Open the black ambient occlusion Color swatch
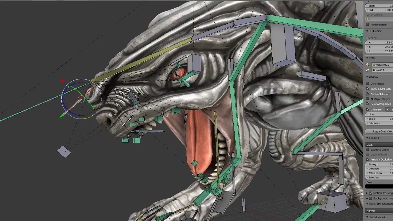Viewport: 393px width, 221px height. click(x=379, y=186)
